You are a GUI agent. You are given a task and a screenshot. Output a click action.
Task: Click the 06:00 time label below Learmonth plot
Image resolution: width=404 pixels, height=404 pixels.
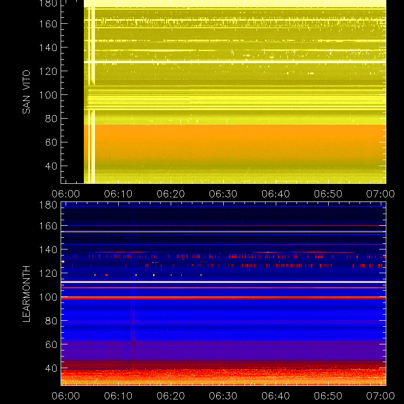click(66, 396)
